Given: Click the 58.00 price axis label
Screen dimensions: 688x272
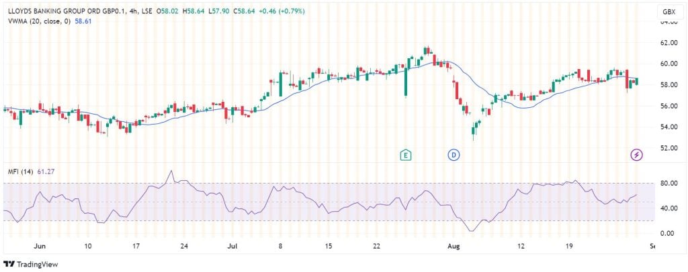Looking at the screenshot, I should [x=669, y=85].
